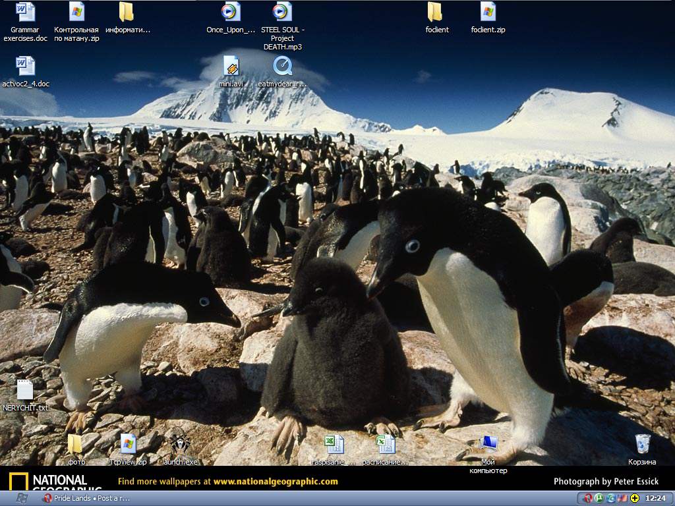Open the foclient folder

[x=436, y=13]
